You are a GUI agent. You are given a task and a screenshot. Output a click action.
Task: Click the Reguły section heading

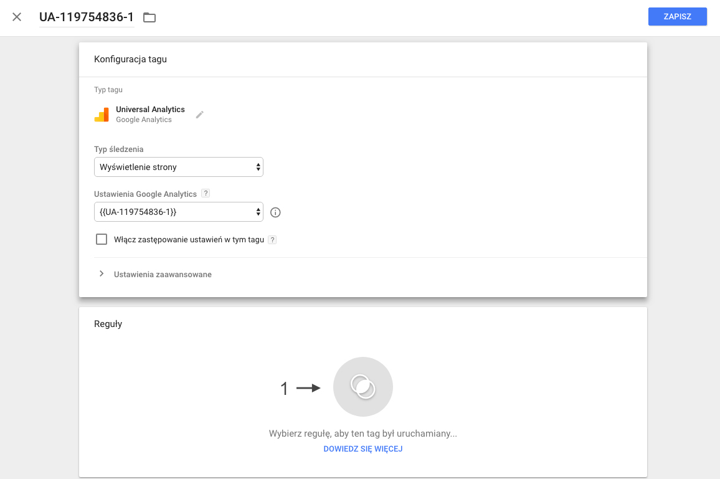pyautogui.click(x=108, y=324)
